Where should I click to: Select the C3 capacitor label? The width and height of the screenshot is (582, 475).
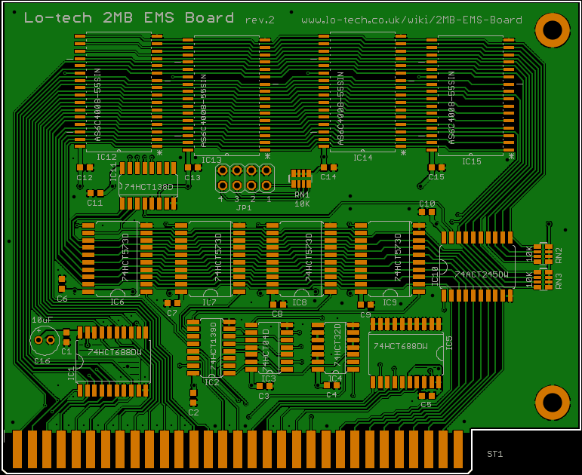(263, 396)
